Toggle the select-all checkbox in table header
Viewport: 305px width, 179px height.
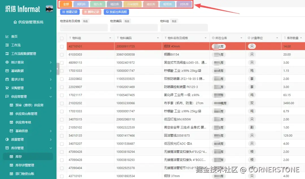(x=62, y=38)
